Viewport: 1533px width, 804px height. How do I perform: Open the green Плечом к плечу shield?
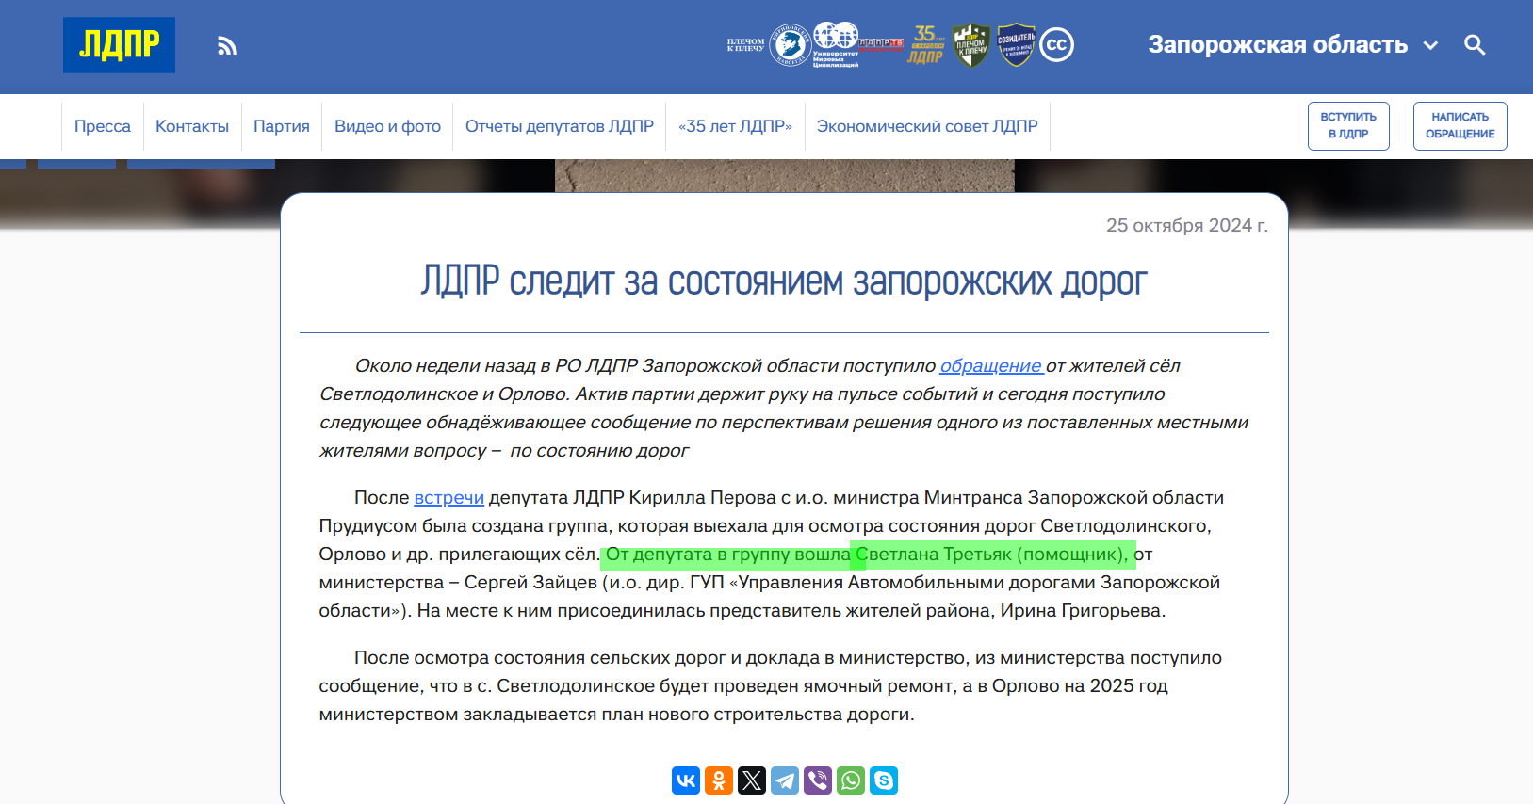coord(970,45)
